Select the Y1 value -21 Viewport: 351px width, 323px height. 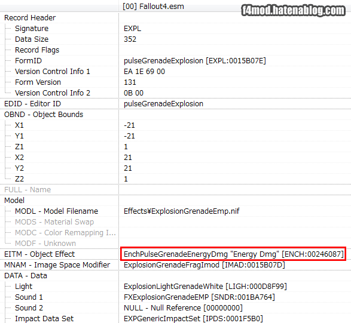129,136
